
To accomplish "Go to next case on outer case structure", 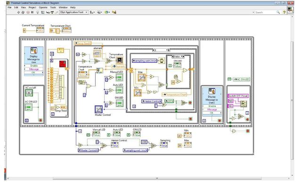I will [169, 50].
